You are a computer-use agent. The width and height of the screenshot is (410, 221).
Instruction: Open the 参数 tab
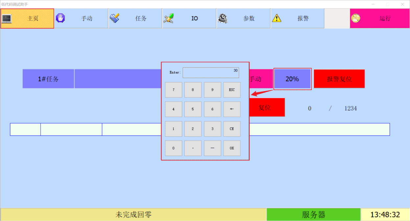[243, 18]
